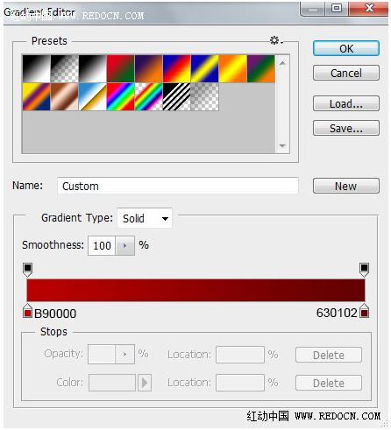Select the right opacity stop above gradient
This screenshot has width=391, height=430.
[x=364, y=270]
